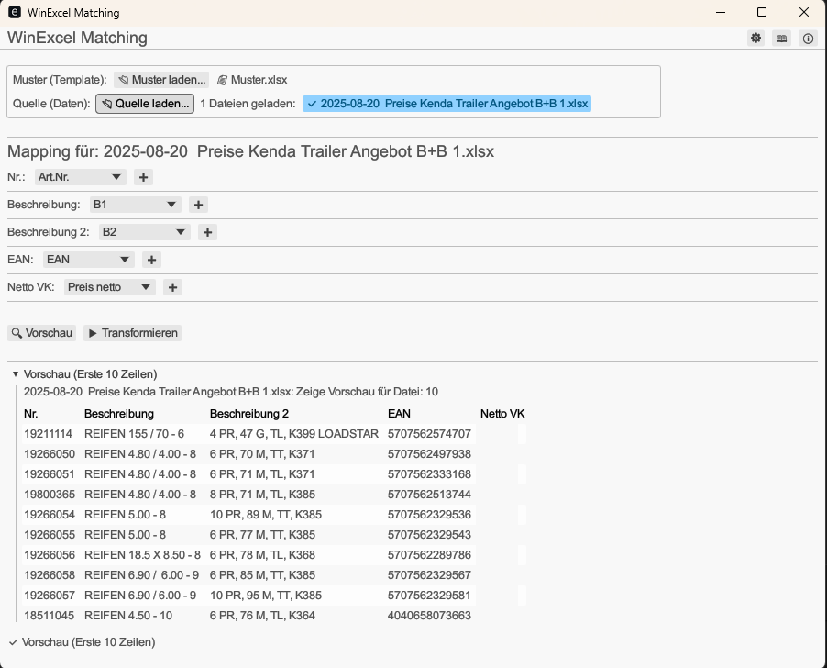
Task: Toggle the plus next to Netto VK mapping
Action: pyautogui.click(x=172, y=287)
